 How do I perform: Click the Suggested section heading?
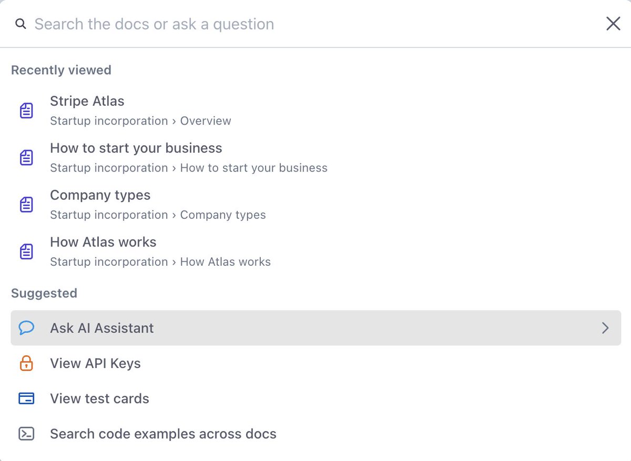tap(44, 293)
